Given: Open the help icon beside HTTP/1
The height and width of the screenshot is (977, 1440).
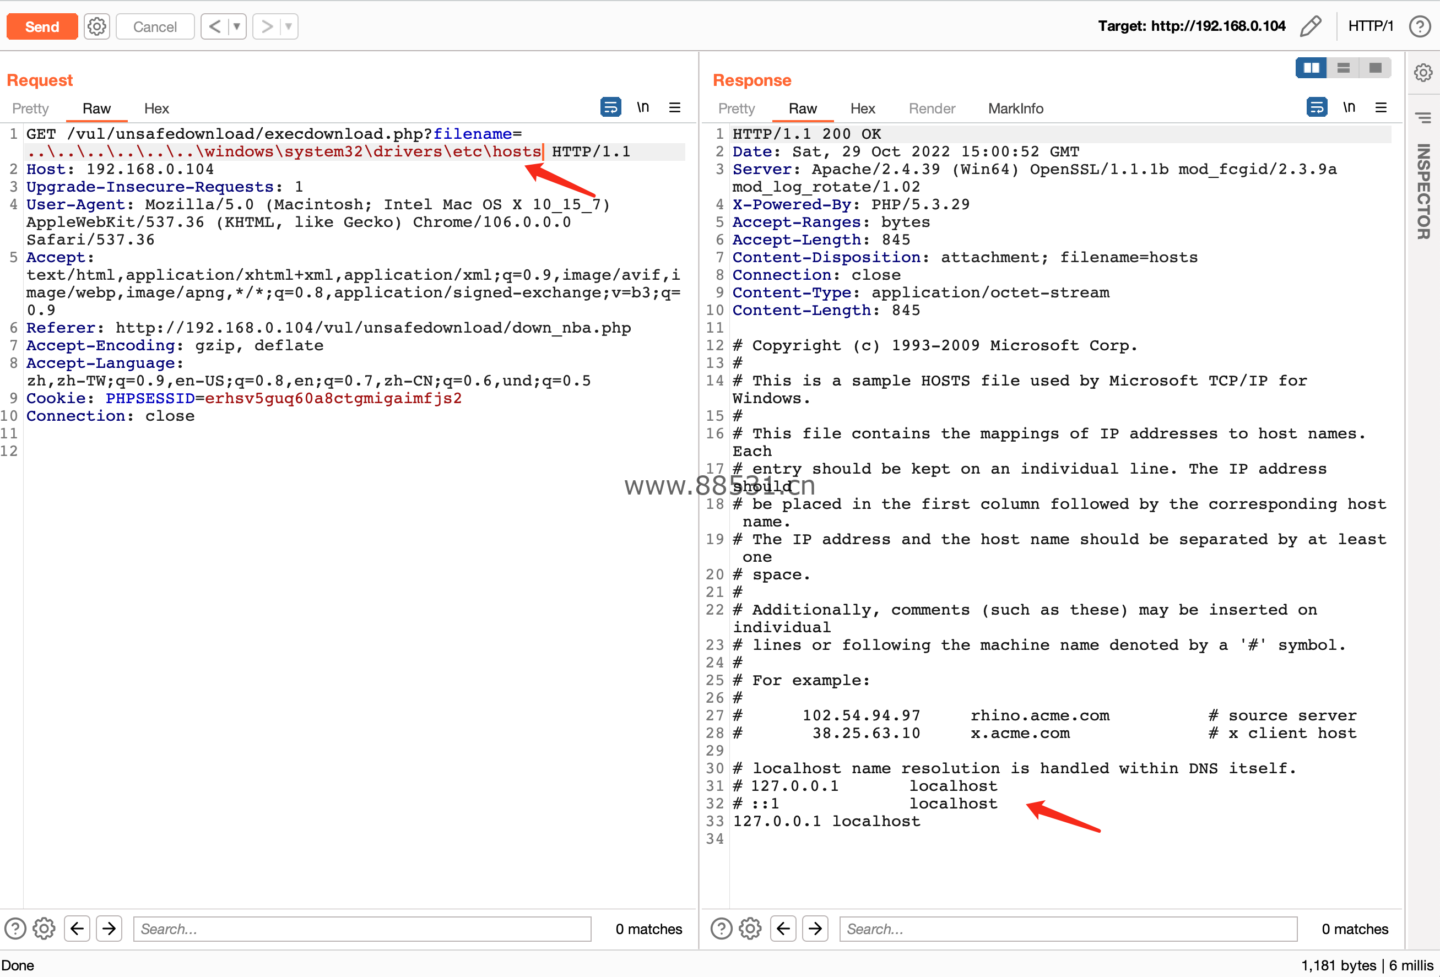Looking at the screenshot, I should [1420, 26].
